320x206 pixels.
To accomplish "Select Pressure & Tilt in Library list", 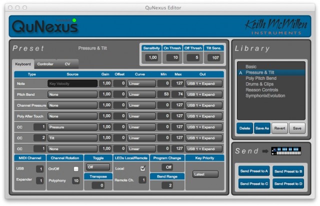I will pyautogui.click(x=271, y=72).
